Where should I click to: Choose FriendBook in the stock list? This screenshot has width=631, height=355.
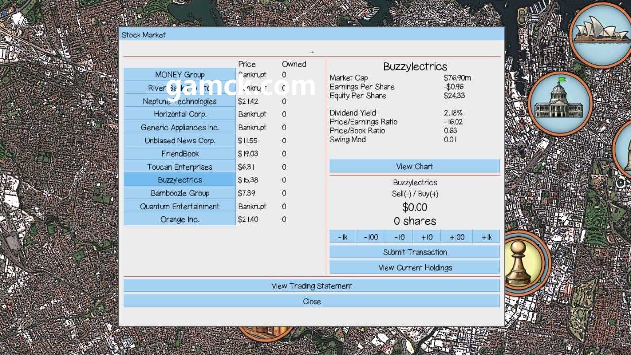pos(179,154)
